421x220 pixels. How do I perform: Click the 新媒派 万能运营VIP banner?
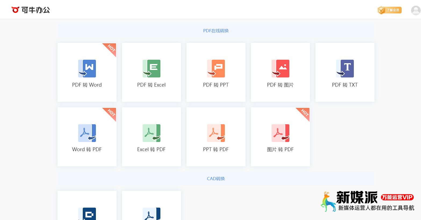368,201
